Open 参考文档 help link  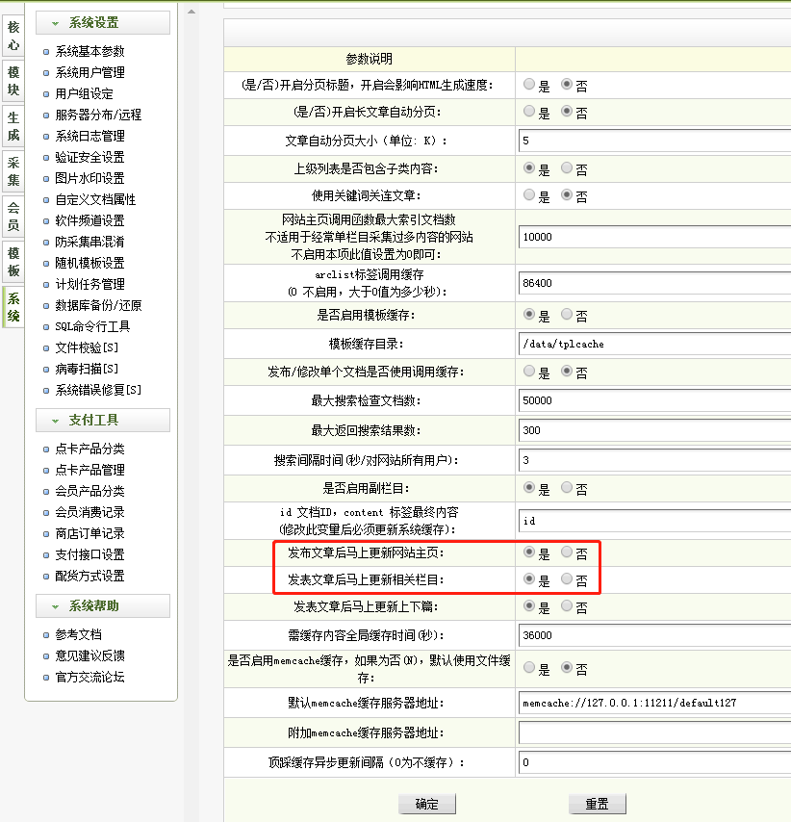pos(78,635)
